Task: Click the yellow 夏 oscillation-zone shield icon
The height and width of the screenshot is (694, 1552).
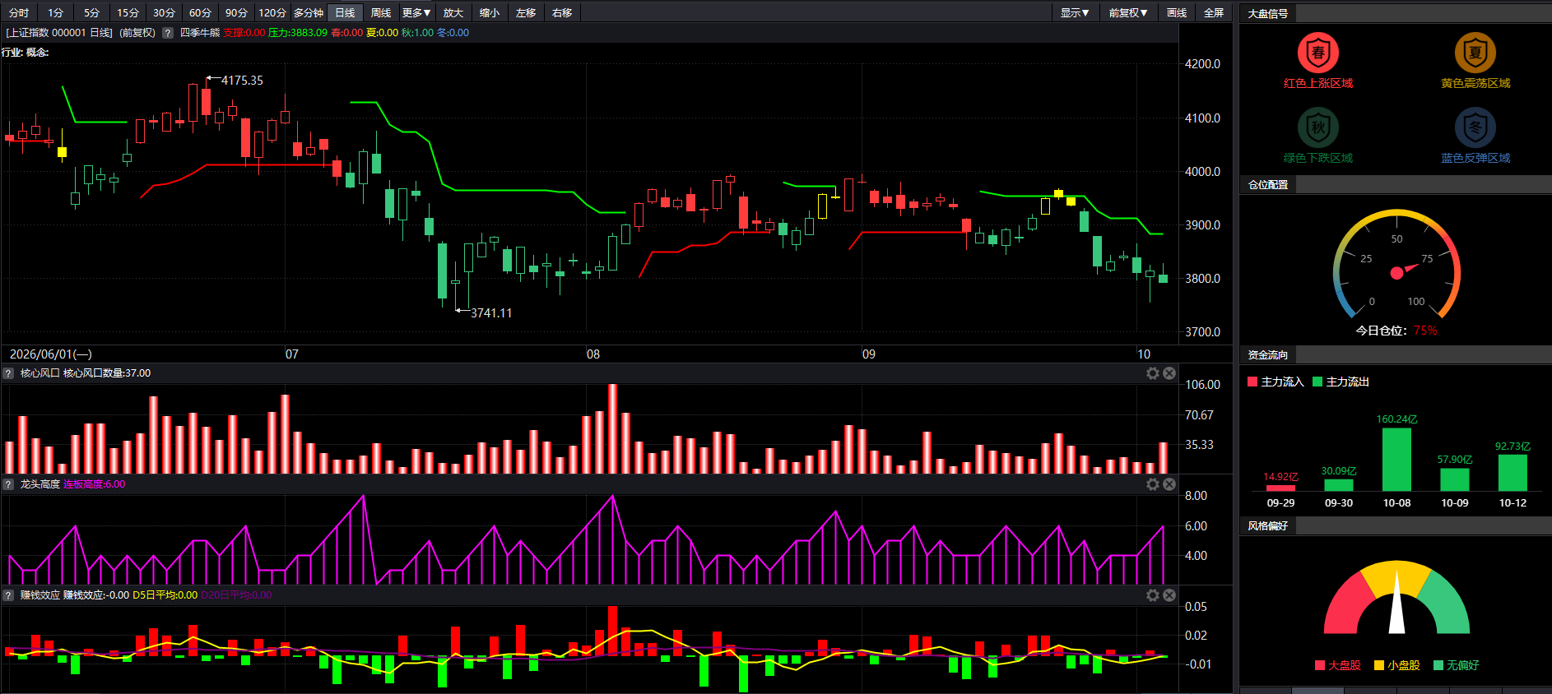Action: tap(1475, 53)
